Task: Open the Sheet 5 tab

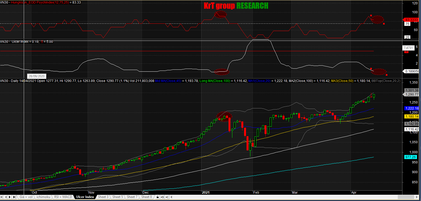Action: [x=118, y=197]
